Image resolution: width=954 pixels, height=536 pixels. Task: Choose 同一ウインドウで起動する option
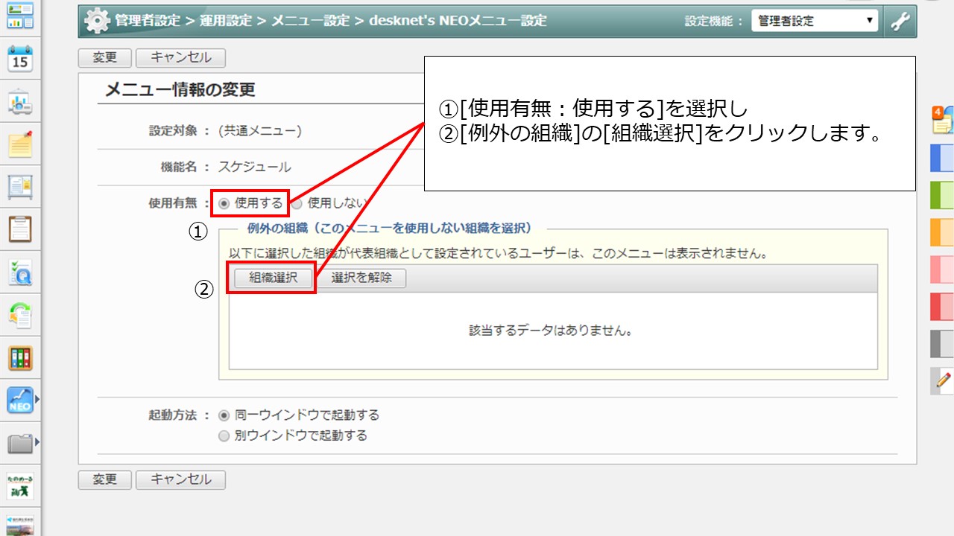pos(224,415)
